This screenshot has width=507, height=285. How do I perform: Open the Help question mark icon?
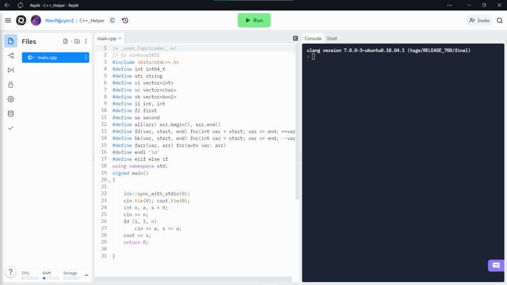pos(11,272)
